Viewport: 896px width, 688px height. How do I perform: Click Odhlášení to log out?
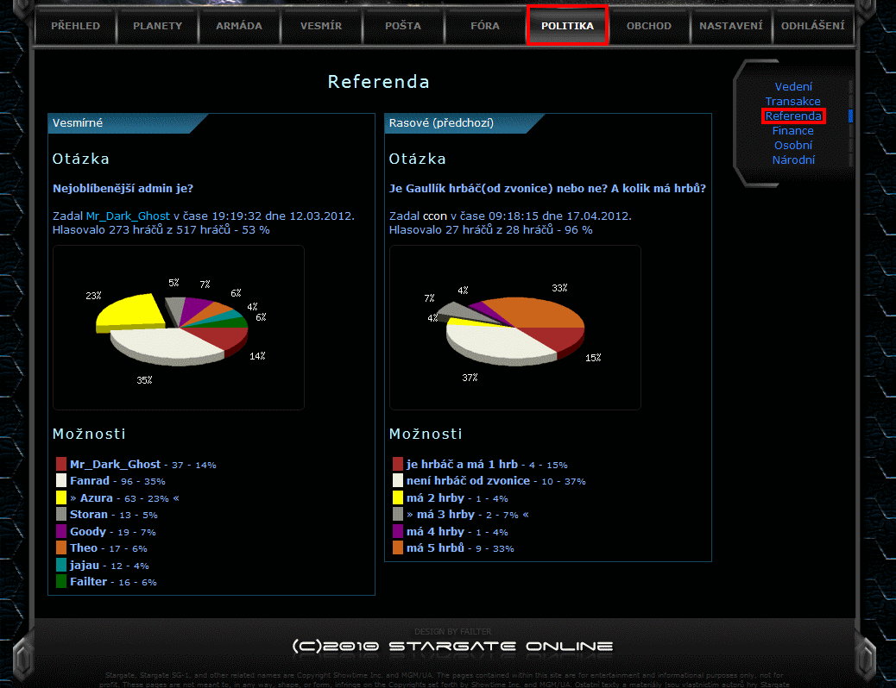812,26
